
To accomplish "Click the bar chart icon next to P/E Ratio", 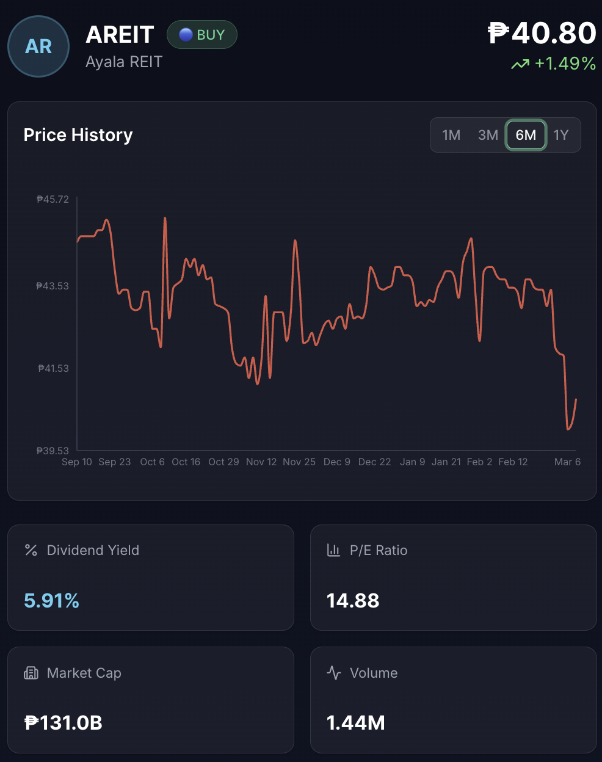I will coord(333,550).
